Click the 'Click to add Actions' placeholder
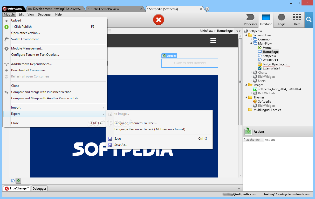Screen dimensions: 315x199 [190, 63]
